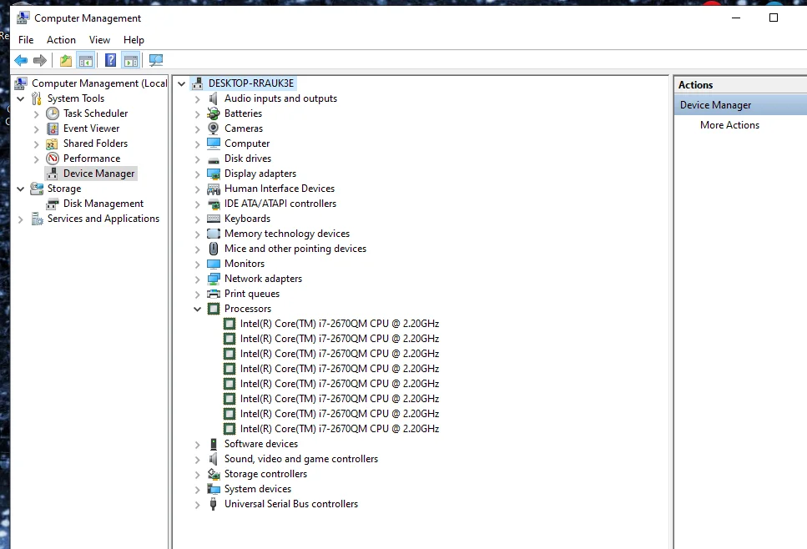Click the Disk Management icon

[x=53, y=204]
